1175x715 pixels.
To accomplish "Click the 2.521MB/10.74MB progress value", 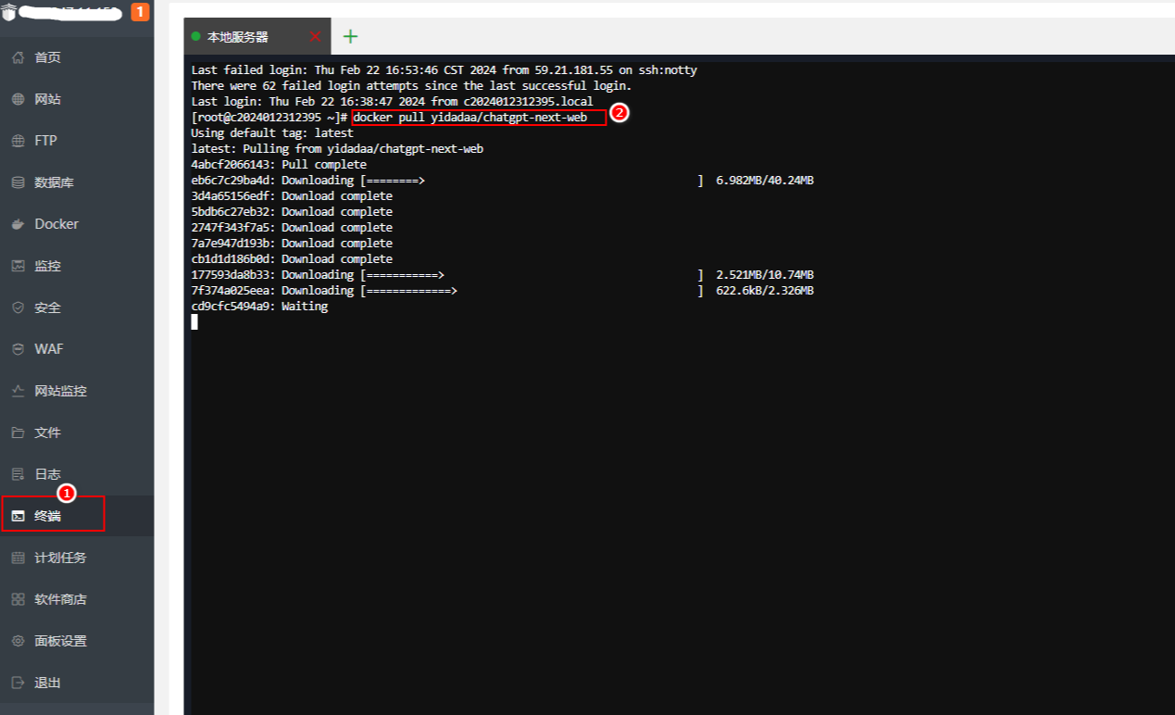I will 765,275.
